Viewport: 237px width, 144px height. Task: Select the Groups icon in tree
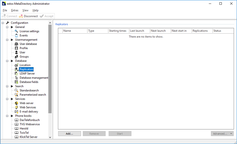[x=16, y=56]
